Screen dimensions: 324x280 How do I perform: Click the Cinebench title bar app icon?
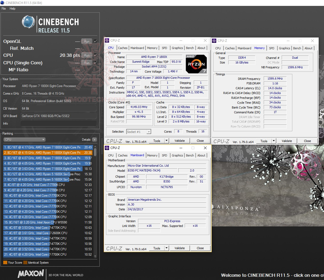[x=2, y=3]
